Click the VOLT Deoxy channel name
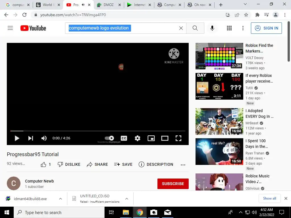This screenshot has width=291, height=218. point(254,58)
